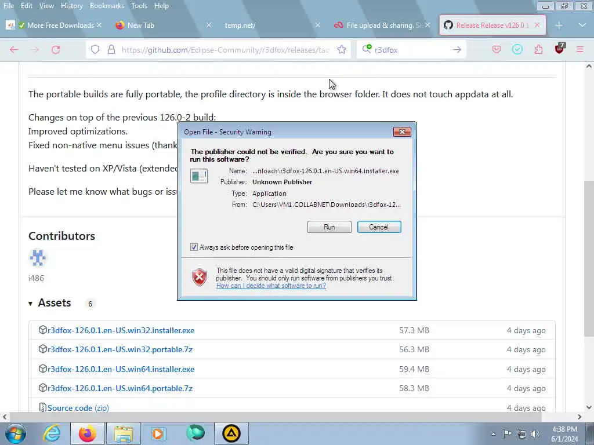Screen dimensions: 594x445
Task: Click the horizontal scrollbar right arrow
Action: coord(579,417)
